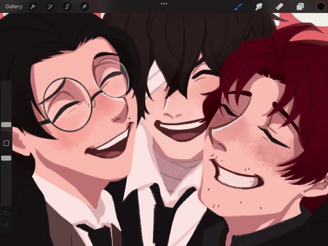
Task: Open the Adjustments magic wand menu
Action: click(x=50, y=7)
